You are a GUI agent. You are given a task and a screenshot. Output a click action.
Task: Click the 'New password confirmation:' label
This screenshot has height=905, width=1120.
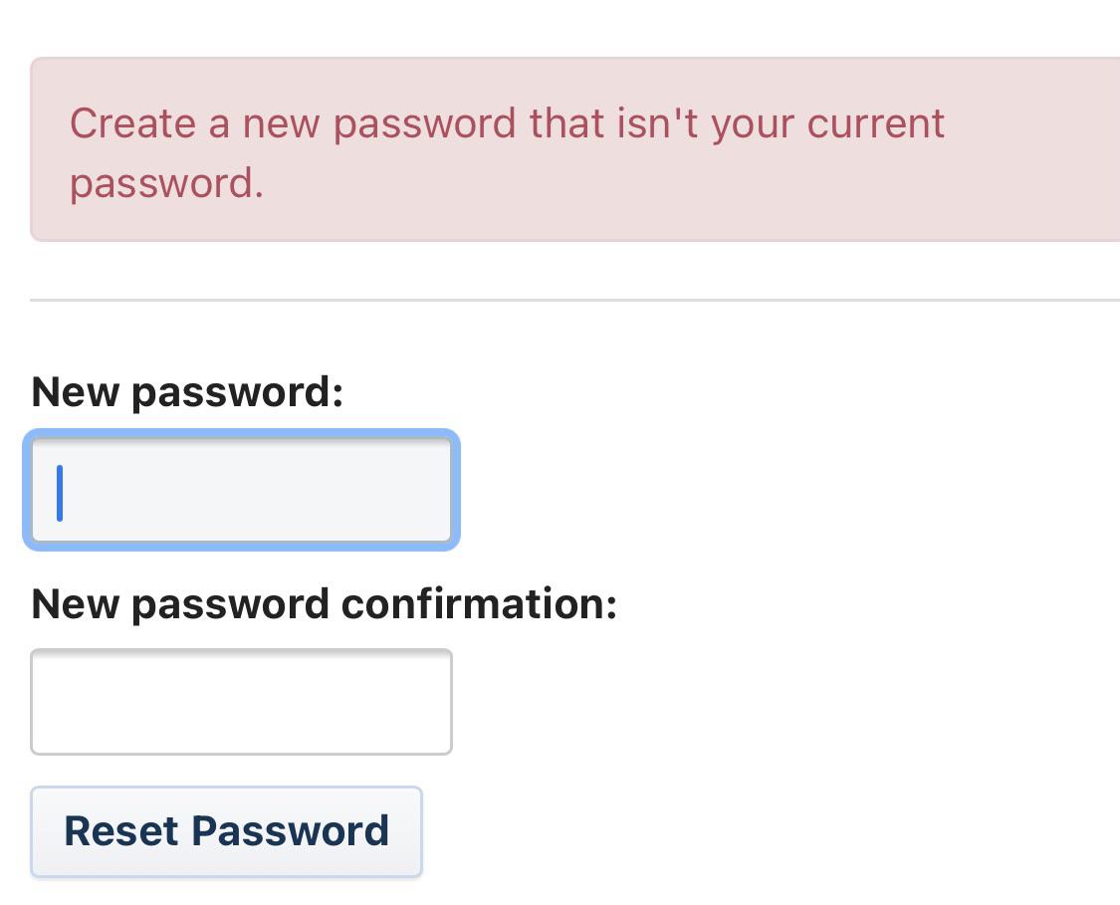(x=324, y=602)
